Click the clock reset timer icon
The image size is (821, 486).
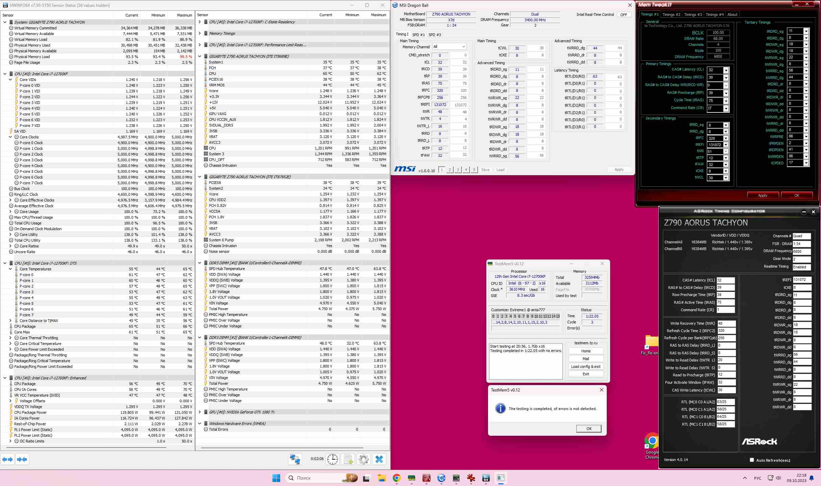click(333, 459)
